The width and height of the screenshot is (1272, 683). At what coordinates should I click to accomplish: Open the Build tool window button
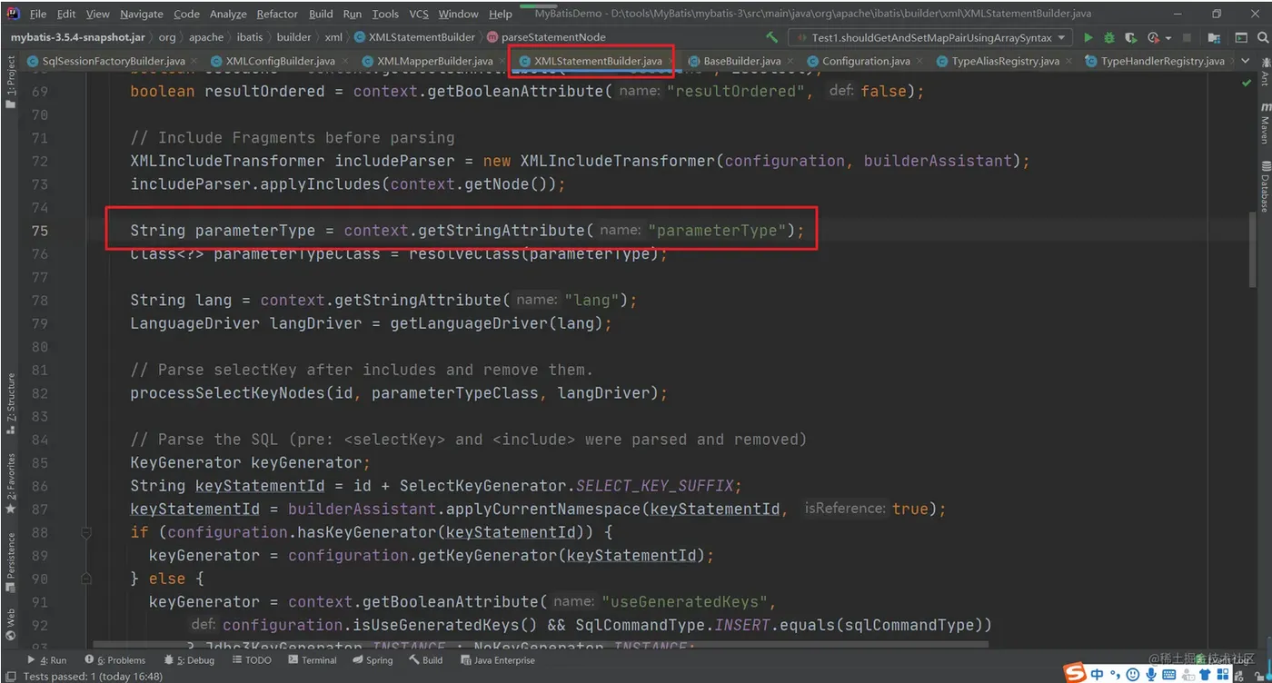point(425,660)
